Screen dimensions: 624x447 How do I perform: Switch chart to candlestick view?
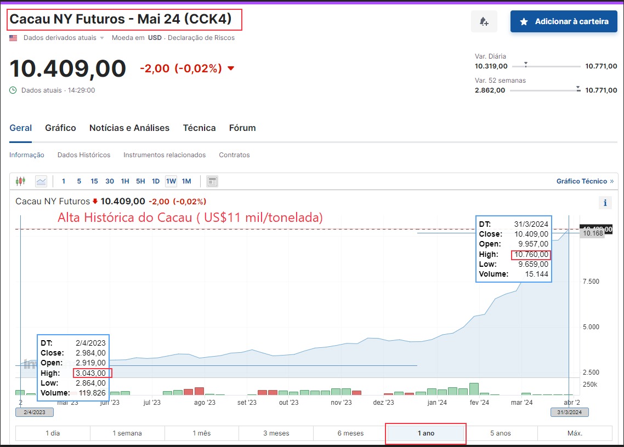pos(21,181)
